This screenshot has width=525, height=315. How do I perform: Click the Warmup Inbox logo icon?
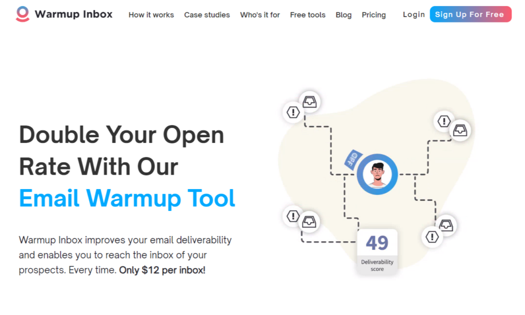(x=23, y=14)
